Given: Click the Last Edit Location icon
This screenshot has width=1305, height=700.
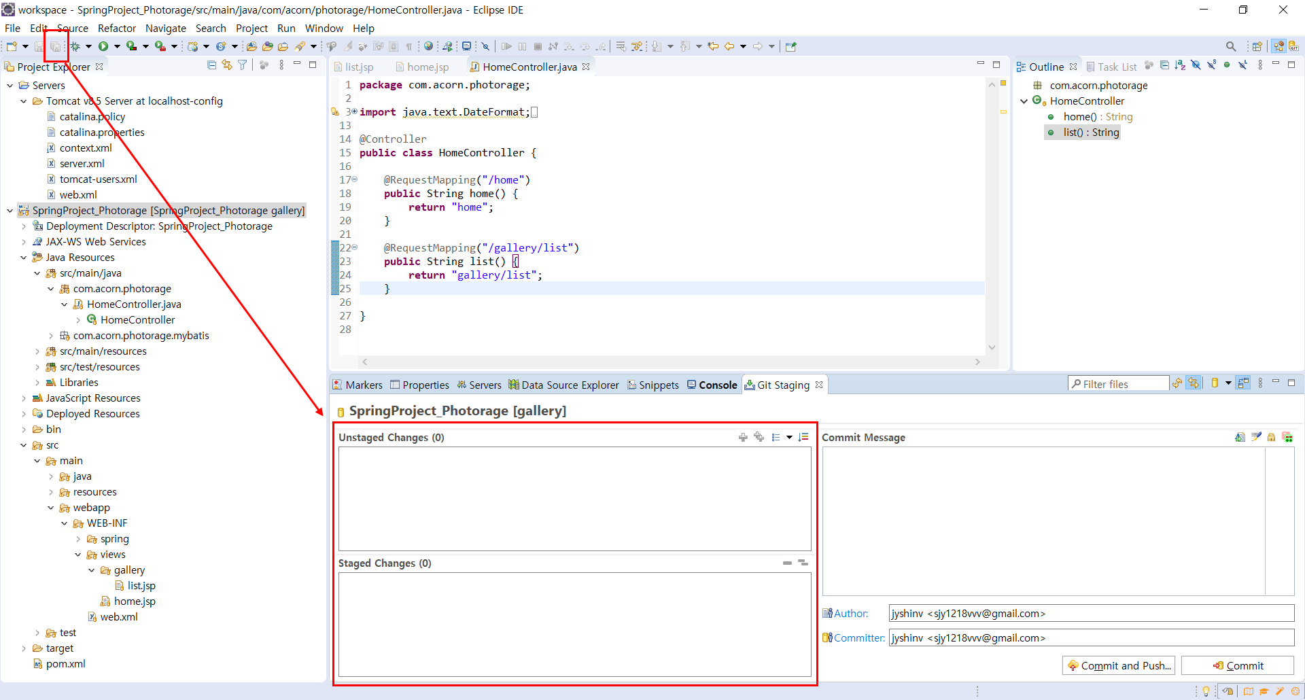Looking at the screenshot, I should [x=713, y=46].
